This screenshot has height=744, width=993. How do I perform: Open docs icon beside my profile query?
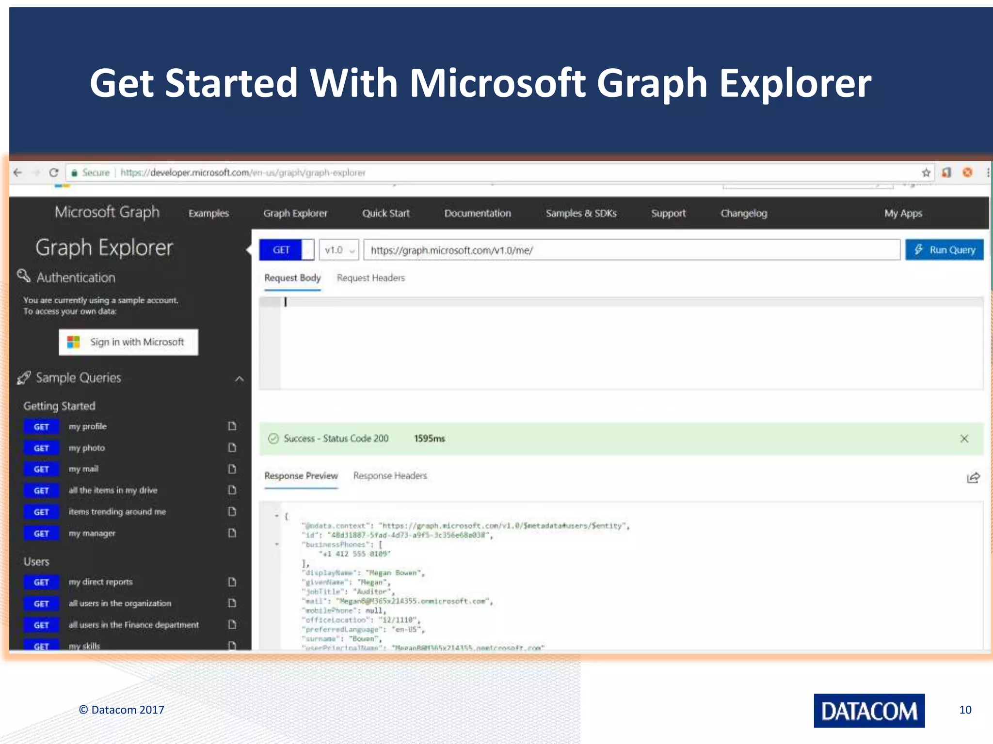232,426
